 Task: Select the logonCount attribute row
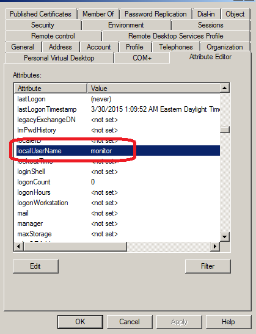117,182
